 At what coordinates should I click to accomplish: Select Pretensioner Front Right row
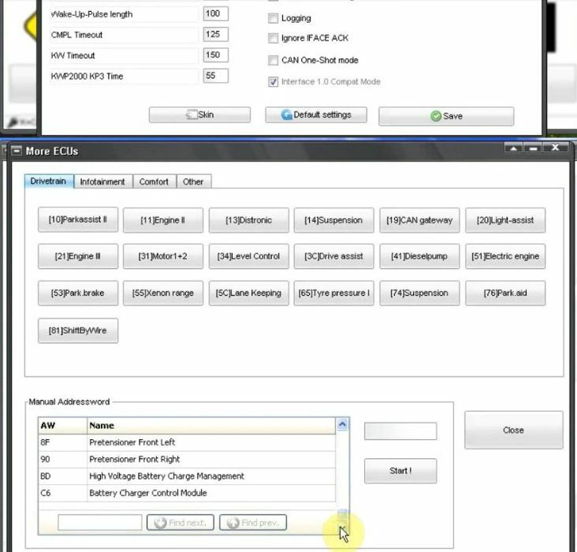[187, 460]
